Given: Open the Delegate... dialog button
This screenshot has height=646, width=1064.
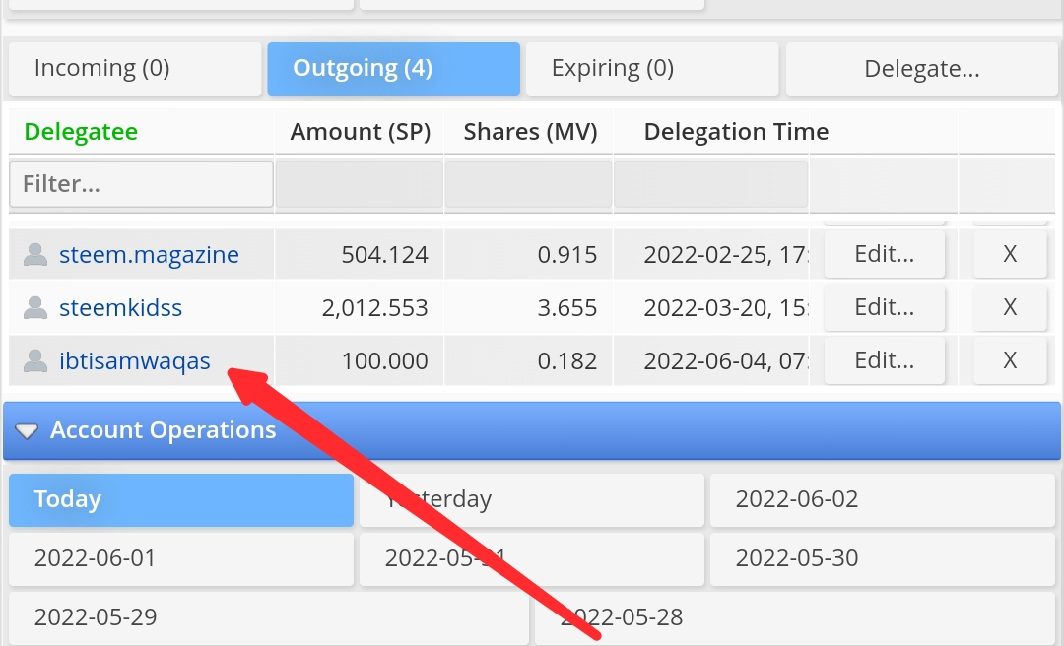Looking at the screenshot, I should tap(921, 69).
